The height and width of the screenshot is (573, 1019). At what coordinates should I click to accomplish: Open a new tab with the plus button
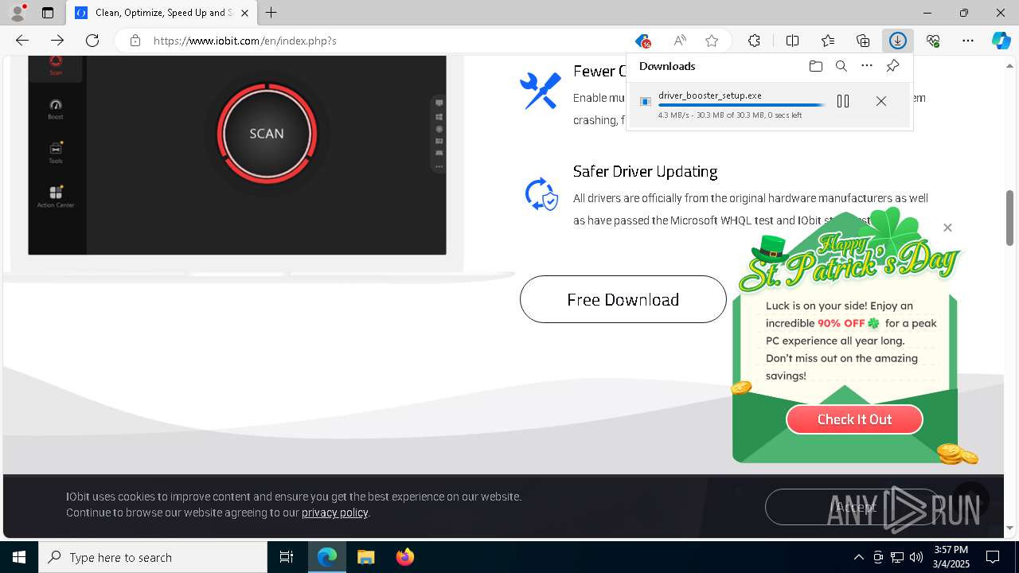[271, 13]
